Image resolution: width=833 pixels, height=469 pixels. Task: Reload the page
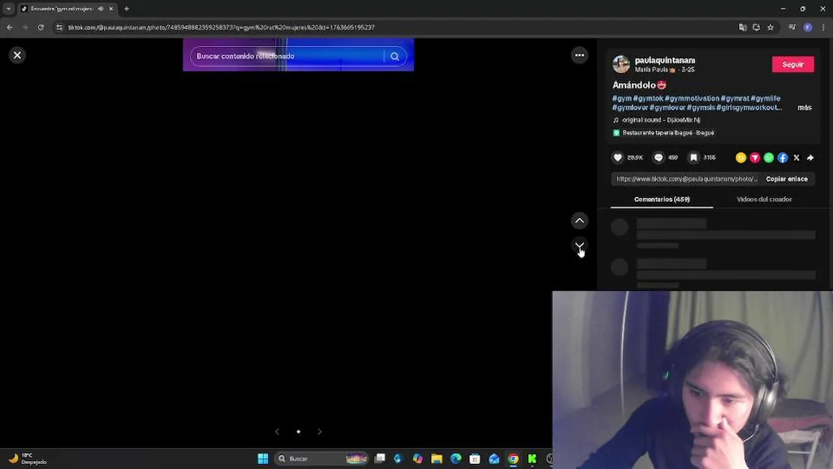pos(40,27)
